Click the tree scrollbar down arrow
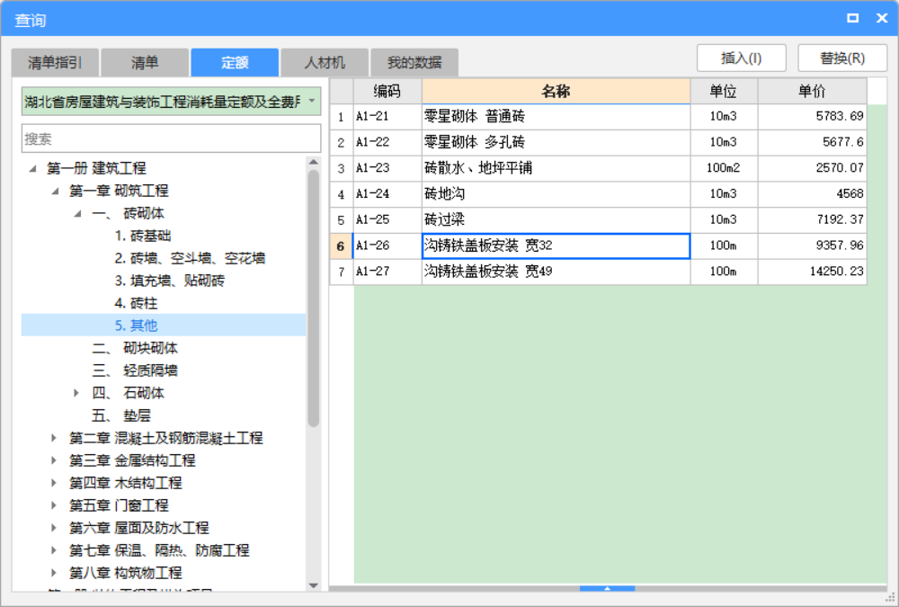899x607 pixels. tap(313, 585)
